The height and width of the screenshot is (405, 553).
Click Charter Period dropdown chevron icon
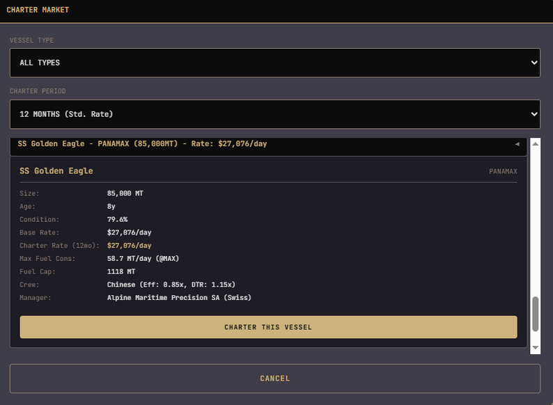[x=534, y=114]
